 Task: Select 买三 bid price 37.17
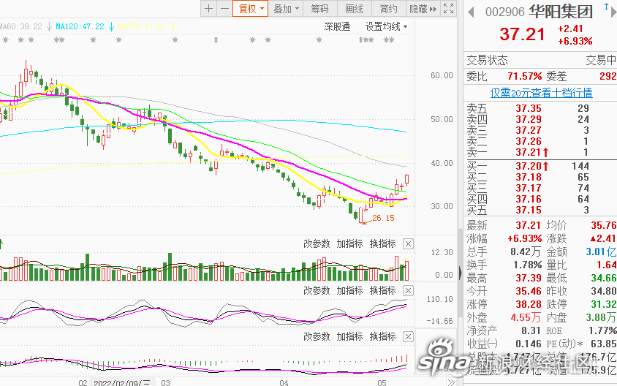pyautogui.click(x=529, y=188)
